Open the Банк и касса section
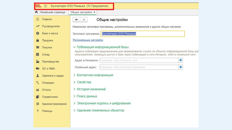This screenshot has height=130, width=232. (50, 33)
